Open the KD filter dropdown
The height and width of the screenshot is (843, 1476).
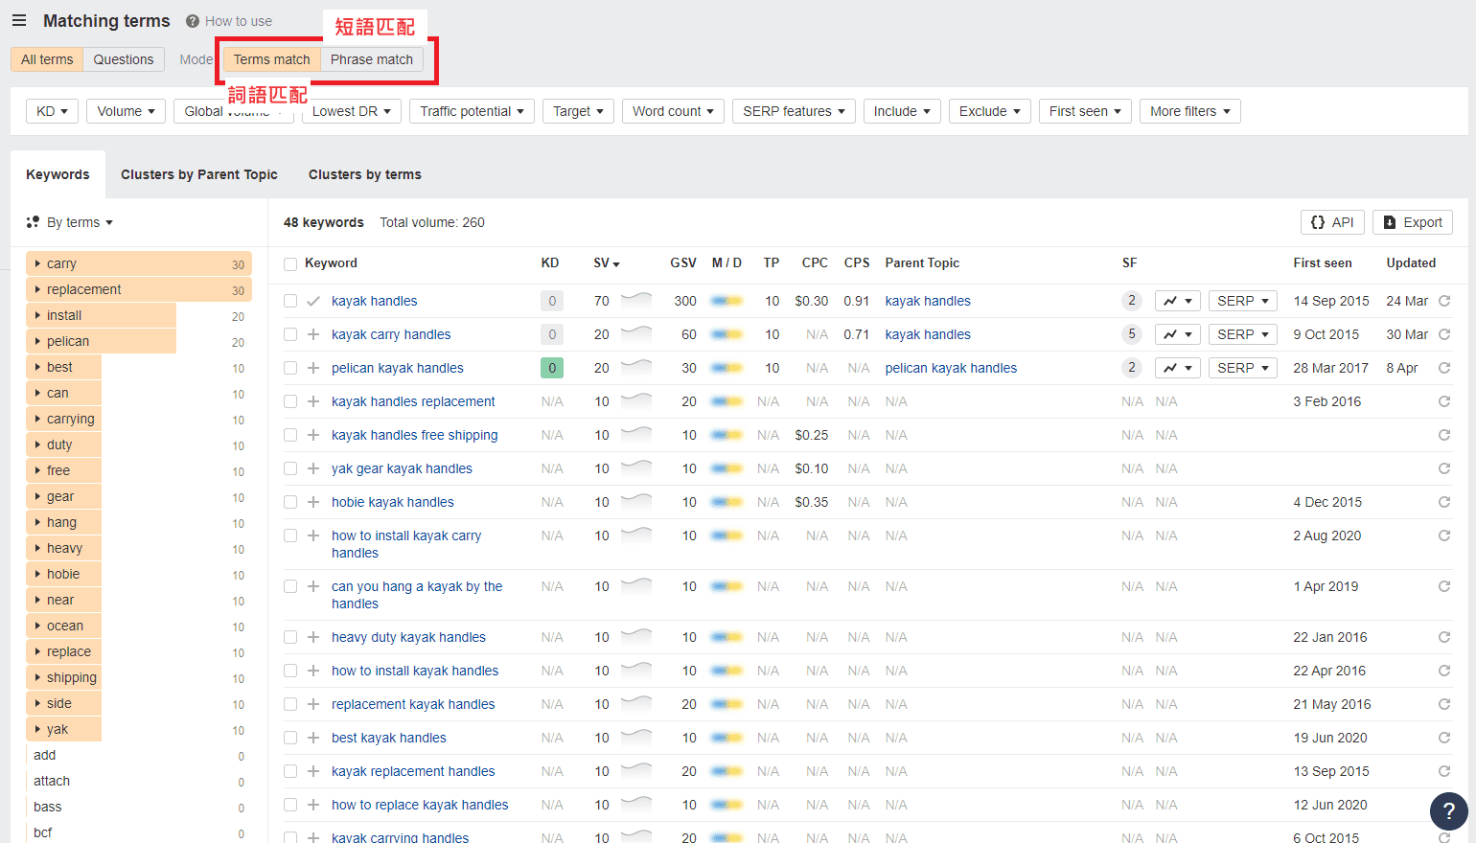pyautogui.click(x=52, y=111)
